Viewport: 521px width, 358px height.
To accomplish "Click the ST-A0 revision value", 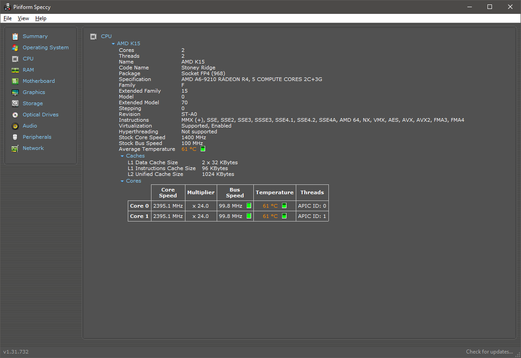I will click(189, 114).
